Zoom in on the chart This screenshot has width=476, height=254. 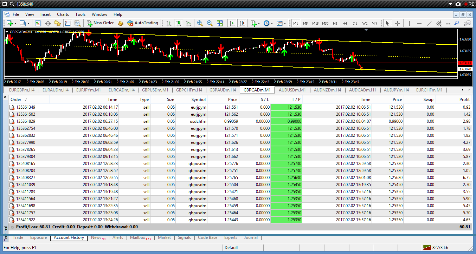click(200, 23)
